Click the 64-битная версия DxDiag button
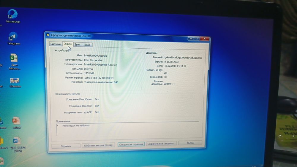This screenshot has height=167, width=297. pos(98,145)
